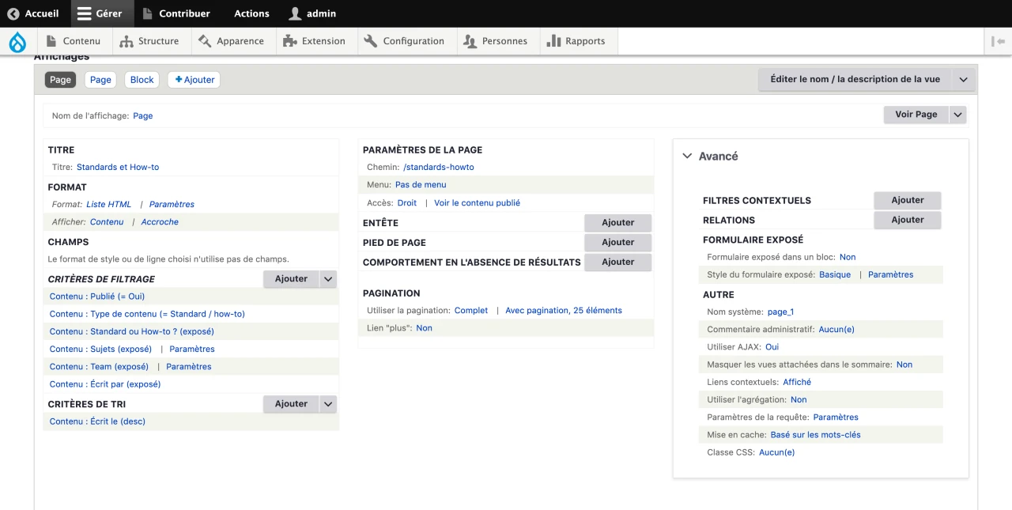The height and width of the screenshot is (510, 1012).
Task: Open the Configuration admin menu
Action: (x=404, y=41)
